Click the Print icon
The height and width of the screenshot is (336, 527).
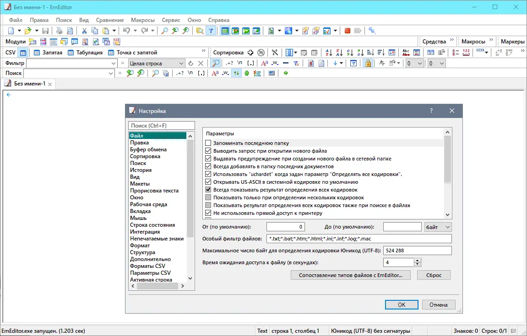(59, 31)
